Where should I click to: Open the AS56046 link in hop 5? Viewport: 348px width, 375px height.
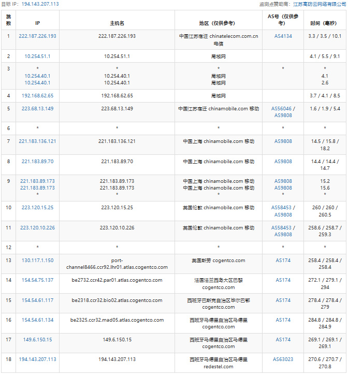pos(282,109)
